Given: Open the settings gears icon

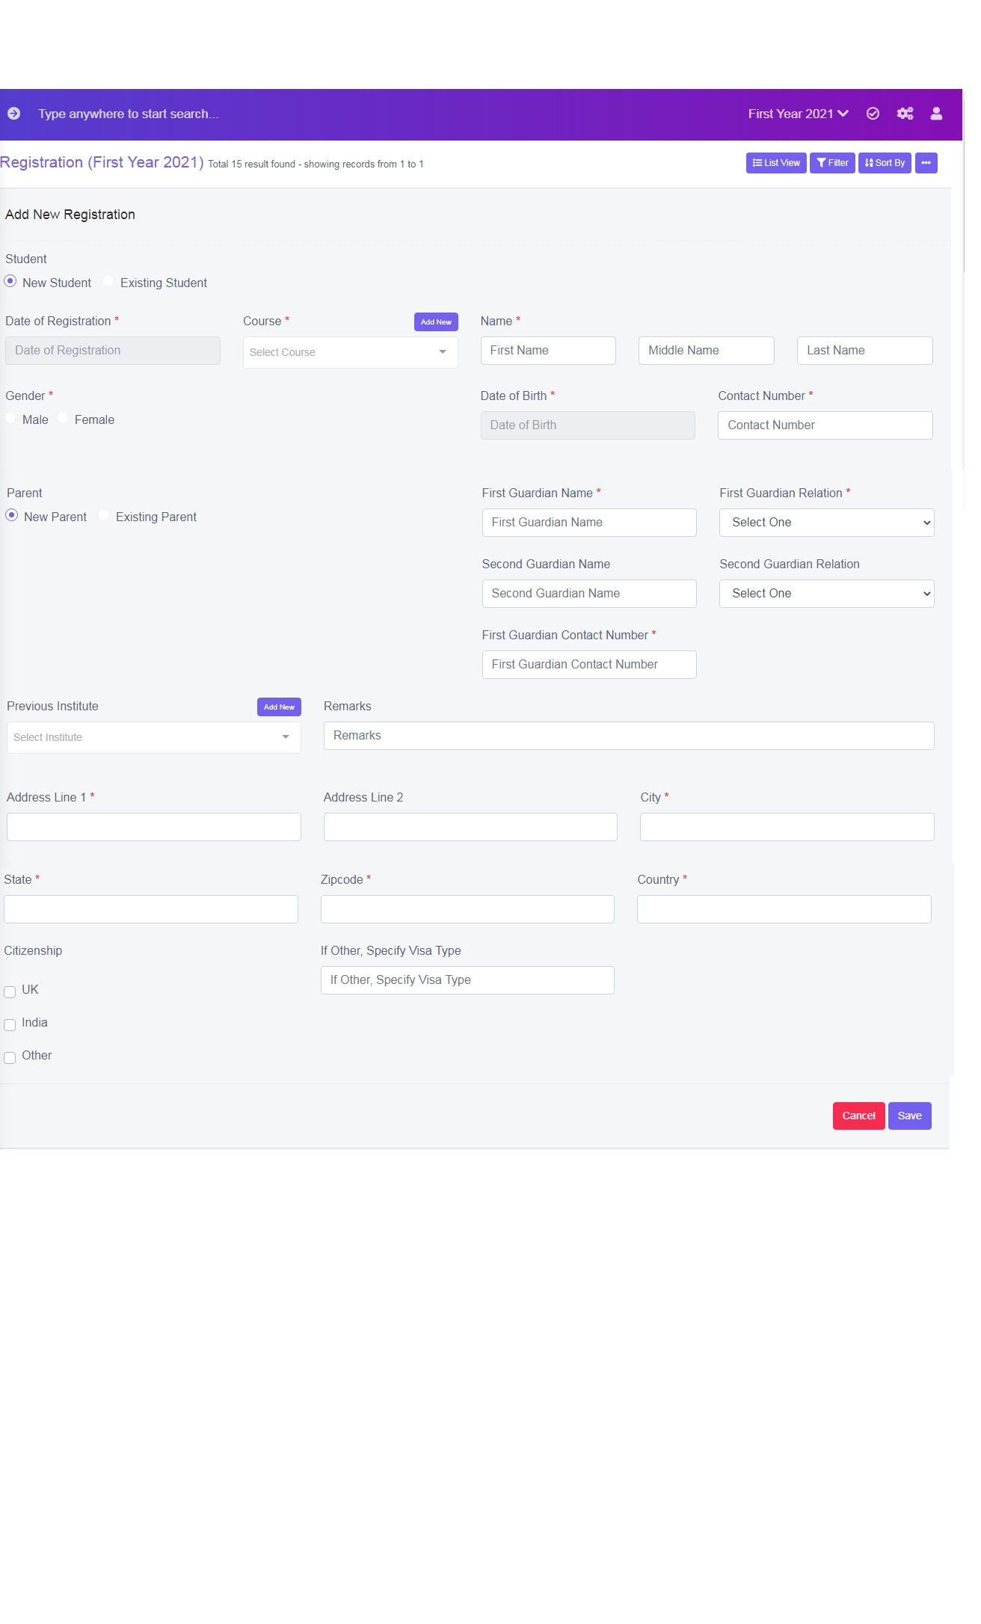Looking at the screenshot, I should click(905, 114).
